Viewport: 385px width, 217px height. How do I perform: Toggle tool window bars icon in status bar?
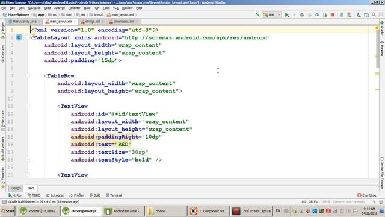4,202
